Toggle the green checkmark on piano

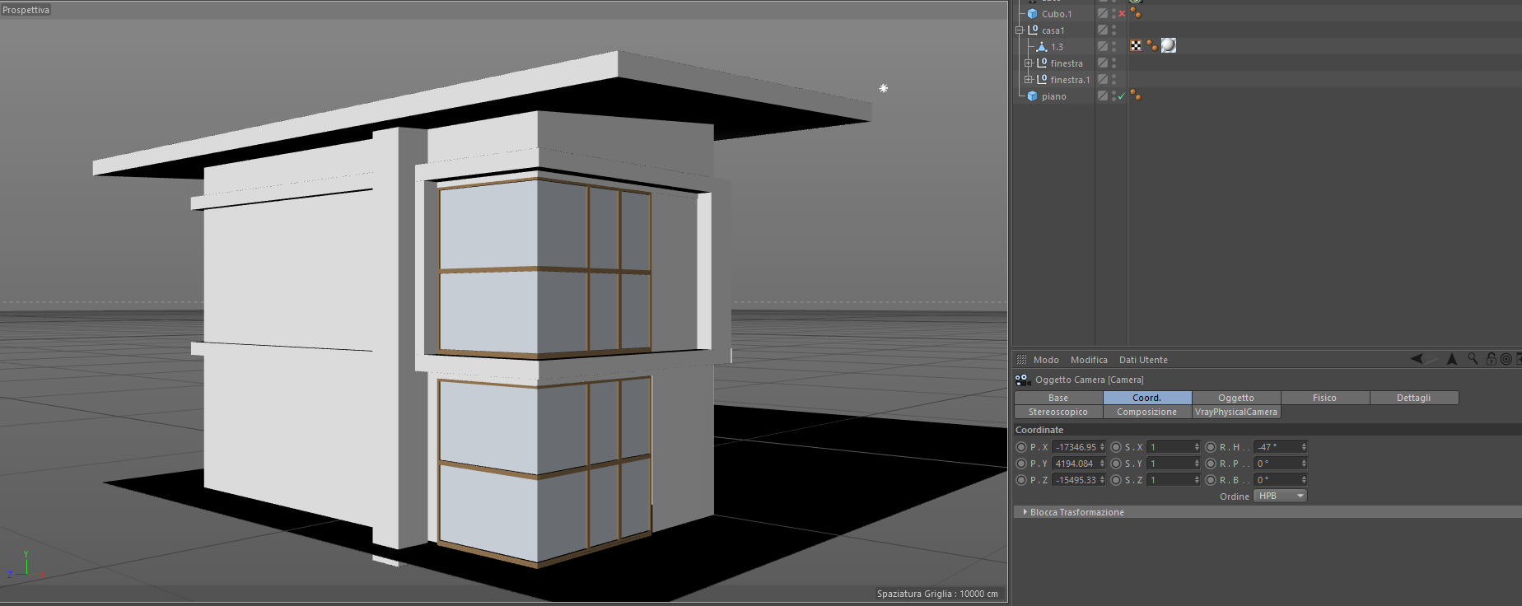[1122, 96]
